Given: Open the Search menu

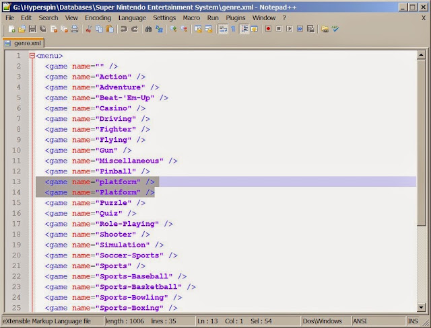Looking at the screenshot, I should coord(48,18).
